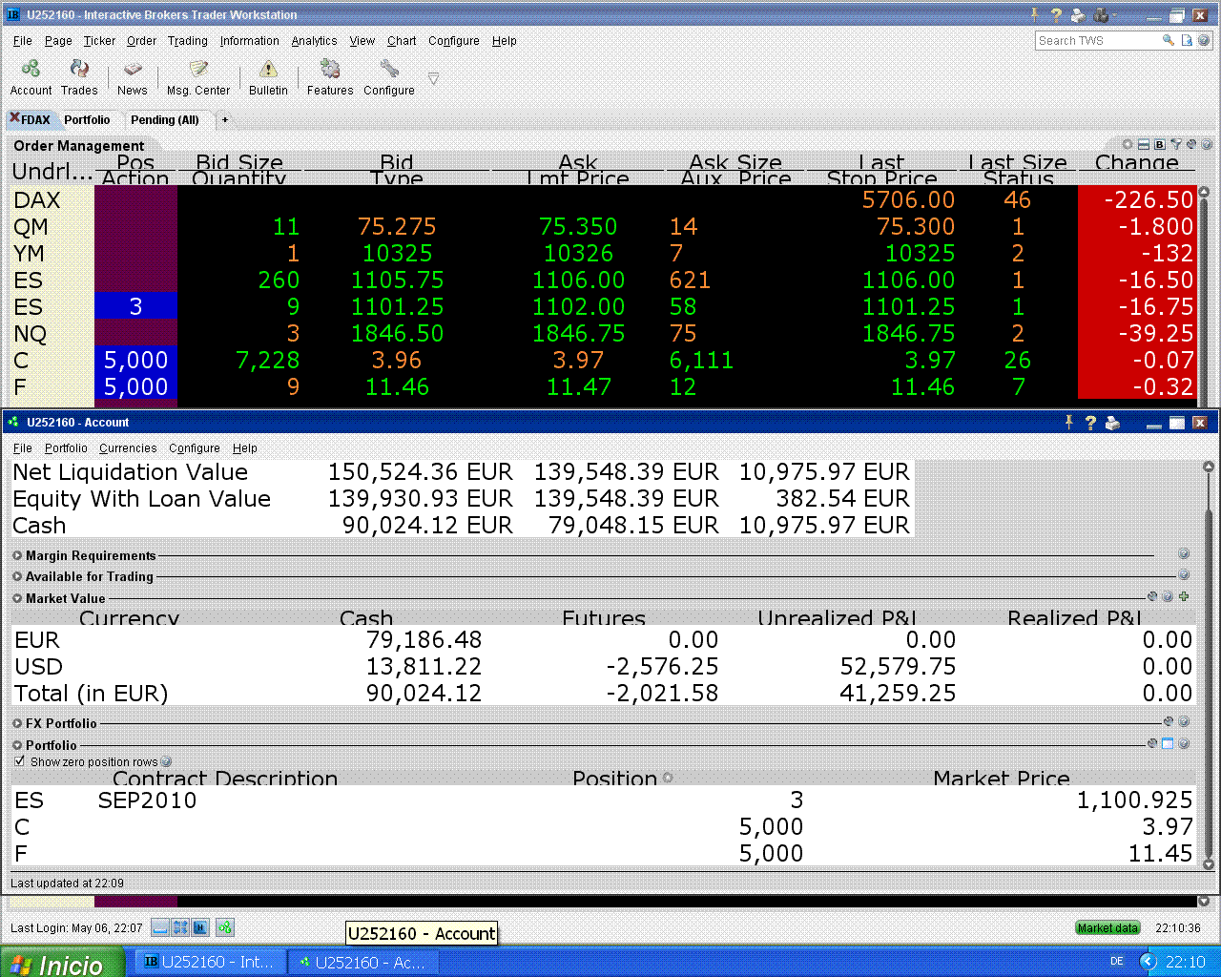Open the Currencies menu in Account window
Screen dimensions: 1221x977
point(128,448)
